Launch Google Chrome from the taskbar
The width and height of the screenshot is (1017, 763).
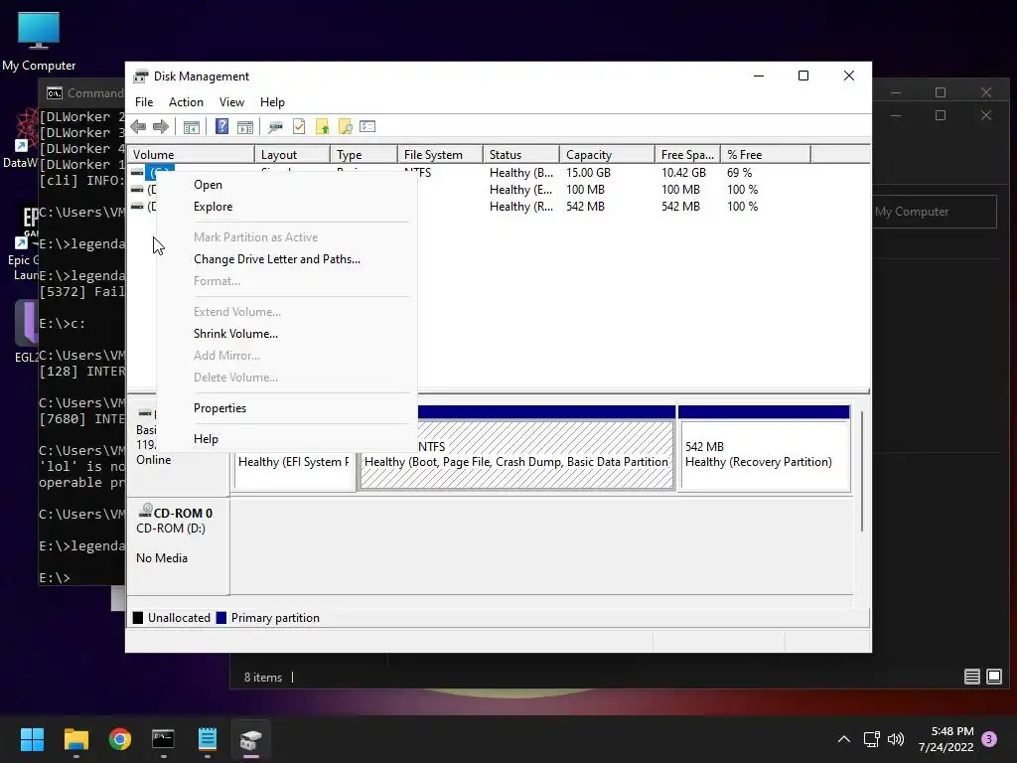point(120,739)
